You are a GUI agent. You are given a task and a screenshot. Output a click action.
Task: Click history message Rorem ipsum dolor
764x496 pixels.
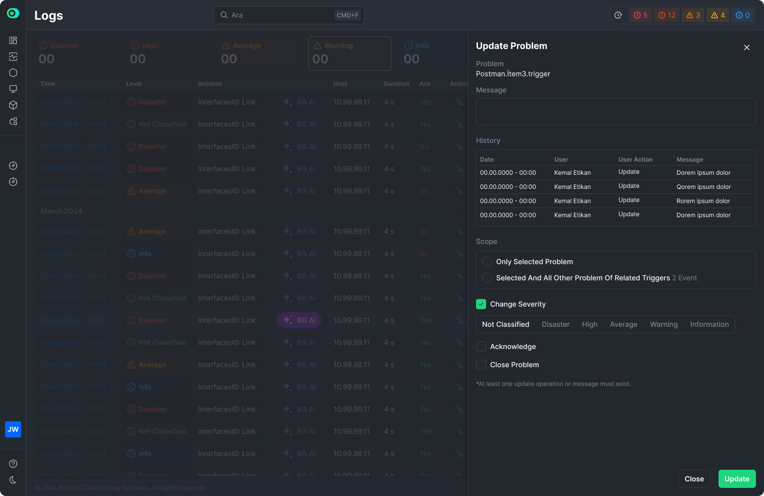[x=703, y=201]
